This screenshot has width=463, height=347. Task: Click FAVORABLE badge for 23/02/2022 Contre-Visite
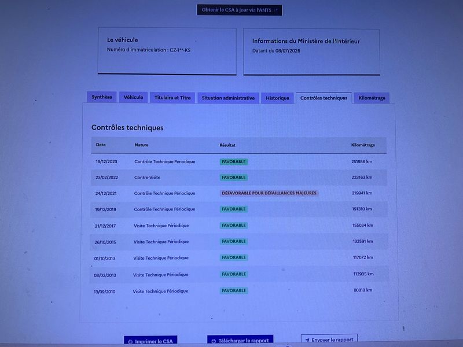[x=234, y=178]
